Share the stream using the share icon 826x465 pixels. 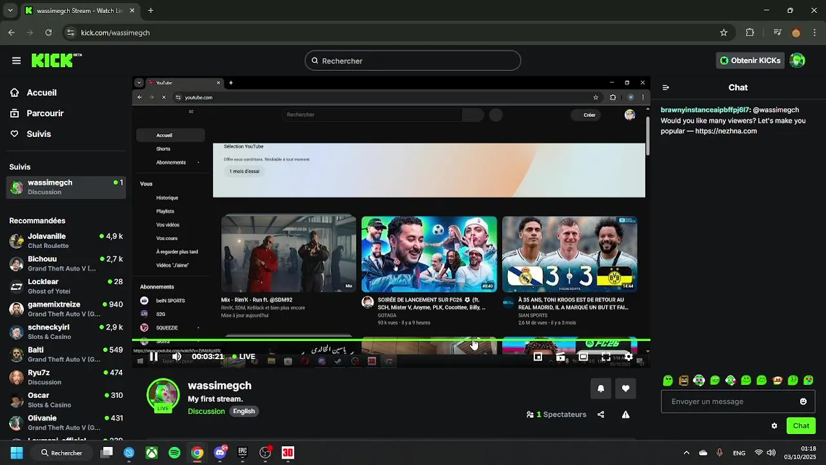tap(601, 415)
